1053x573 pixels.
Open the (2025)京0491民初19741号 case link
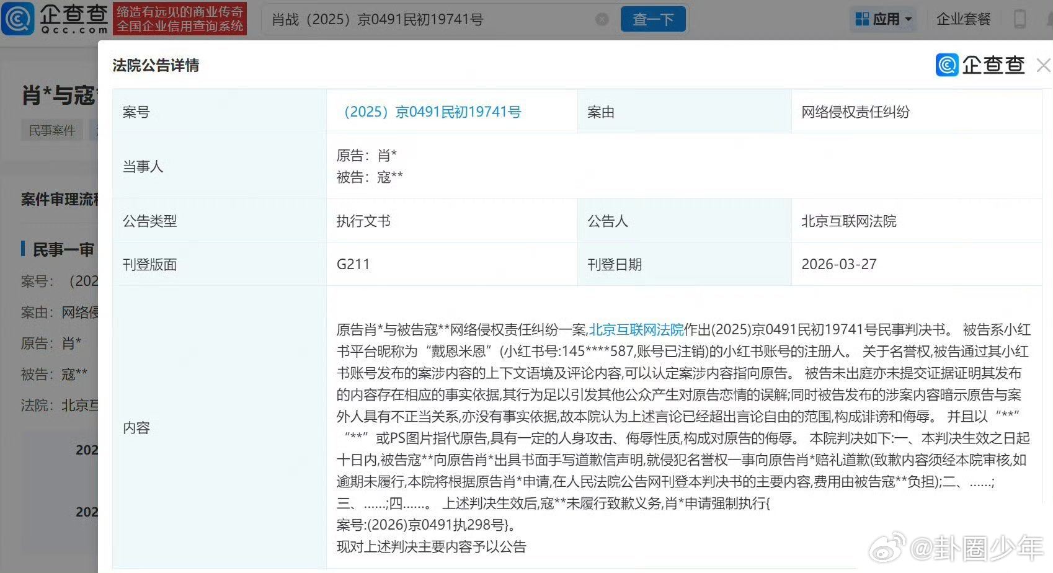tap(432, 112)
